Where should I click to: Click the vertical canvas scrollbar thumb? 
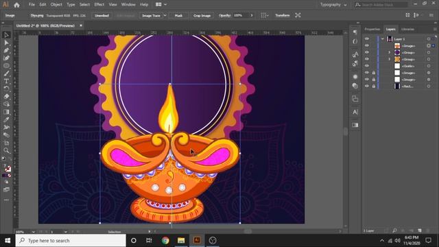(x=346, y=131)
